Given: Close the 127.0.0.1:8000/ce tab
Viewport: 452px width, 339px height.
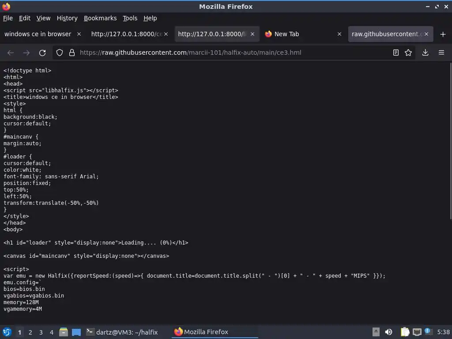Looking at the screenshot, I should (166, 34).
